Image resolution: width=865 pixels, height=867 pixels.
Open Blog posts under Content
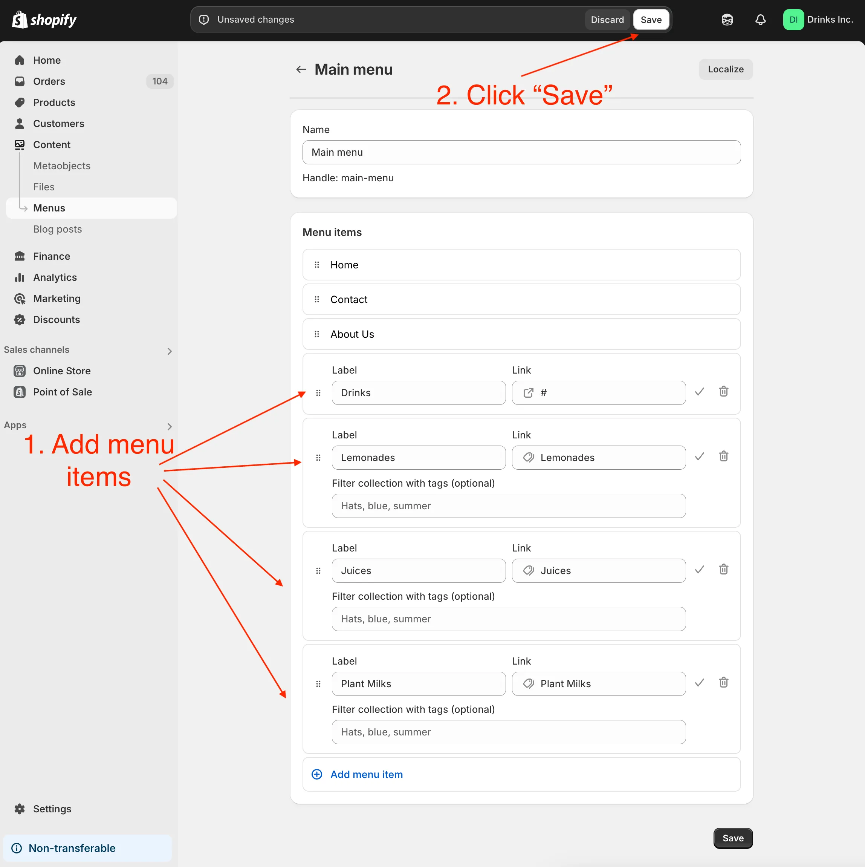(x=57, y=229)
